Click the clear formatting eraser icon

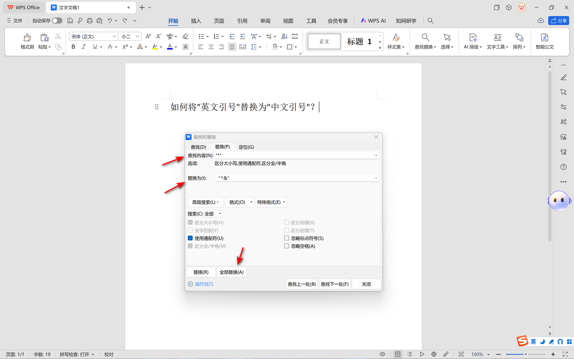click(x=185, y=36)
